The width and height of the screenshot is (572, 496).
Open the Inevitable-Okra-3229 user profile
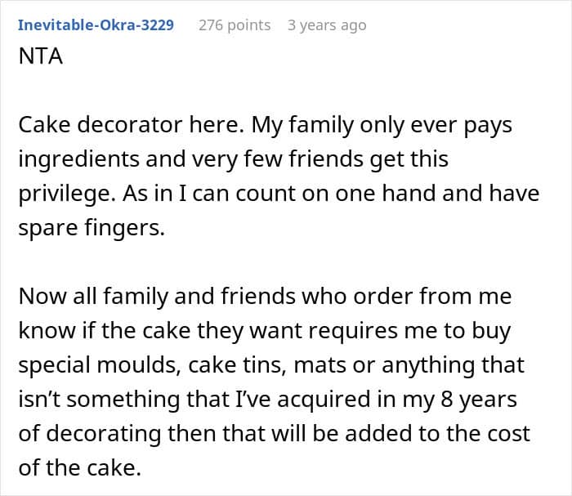point(96,25)
